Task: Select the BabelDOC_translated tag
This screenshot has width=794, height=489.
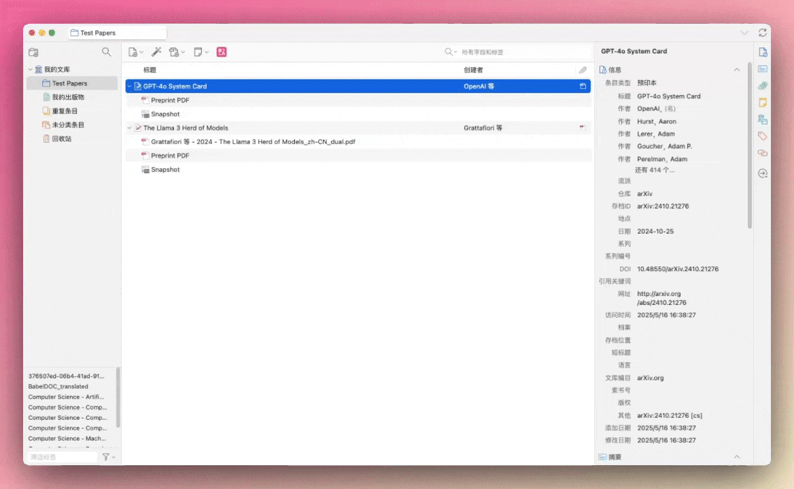Action: point(58,386)
